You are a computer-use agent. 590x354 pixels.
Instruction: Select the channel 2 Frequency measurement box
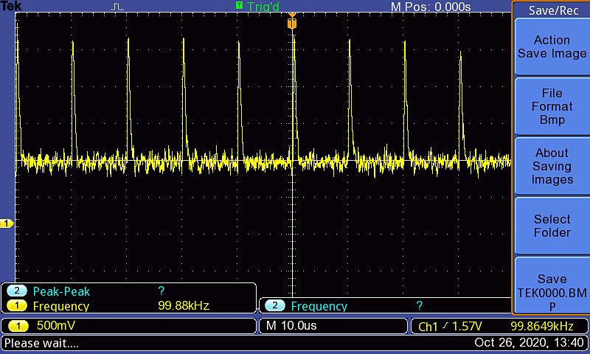pos(383,306)
